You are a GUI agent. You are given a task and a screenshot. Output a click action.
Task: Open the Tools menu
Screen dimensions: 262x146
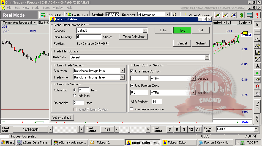pyautogui.click(x=46, y=8)
